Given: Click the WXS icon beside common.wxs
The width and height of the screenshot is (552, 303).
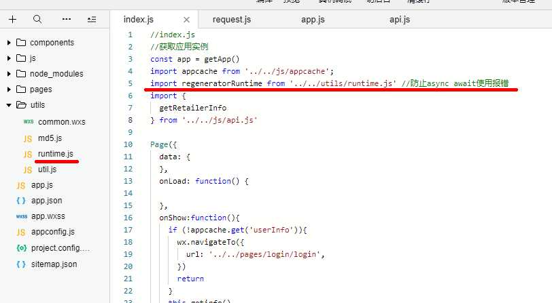Looking at the screenshot, I should (28, 122).
